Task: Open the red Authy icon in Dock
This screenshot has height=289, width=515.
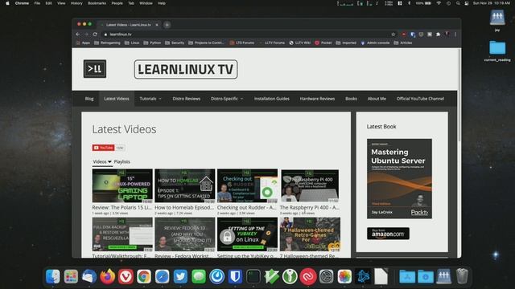Action: (308, 276)
